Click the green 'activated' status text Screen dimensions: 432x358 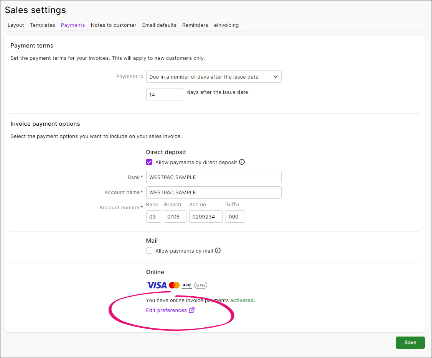pos(242,300)
